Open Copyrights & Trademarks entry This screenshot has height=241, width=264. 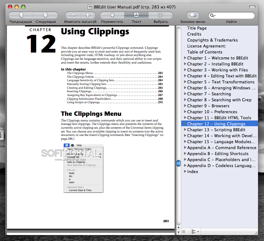pyautogui.click(x=212, y=40)
